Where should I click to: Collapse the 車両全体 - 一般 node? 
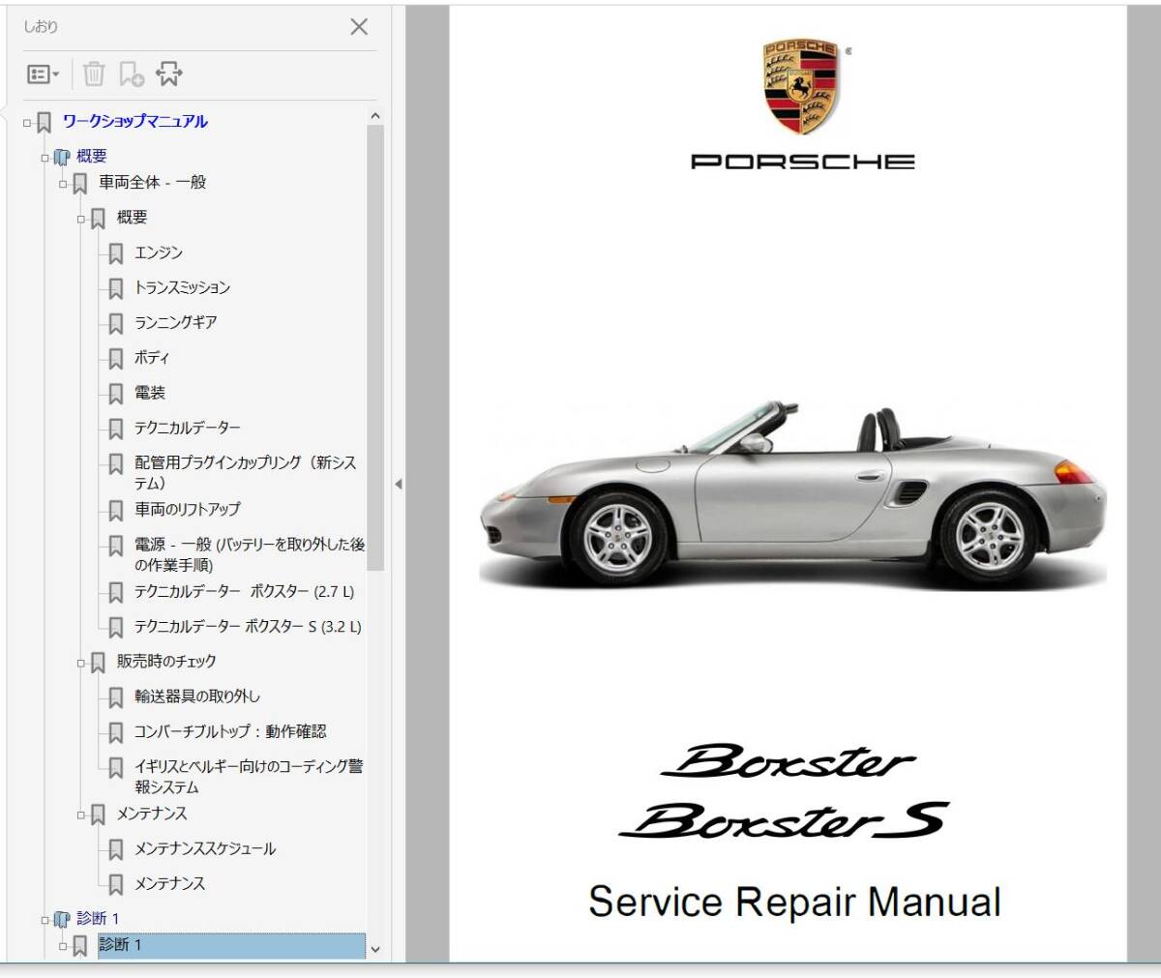point(63,184)
